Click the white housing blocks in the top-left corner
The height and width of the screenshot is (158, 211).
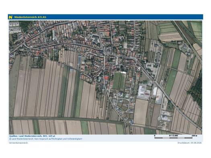tap(14, 28)
